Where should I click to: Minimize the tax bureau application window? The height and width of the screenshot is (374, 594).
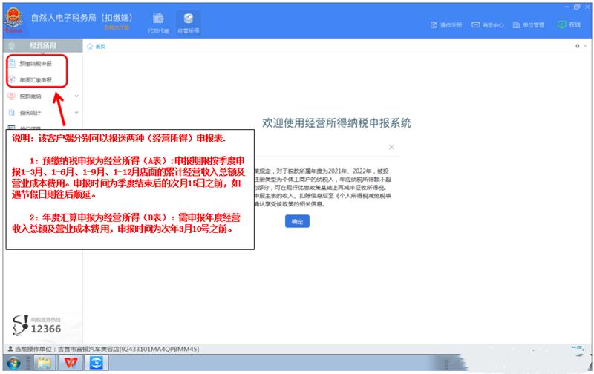(567, 7)
